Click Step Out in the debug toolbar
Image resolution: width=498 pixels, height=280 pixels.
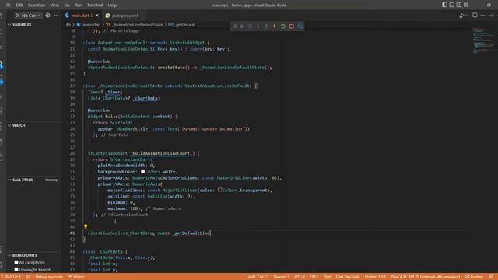(x=266, y=26)
